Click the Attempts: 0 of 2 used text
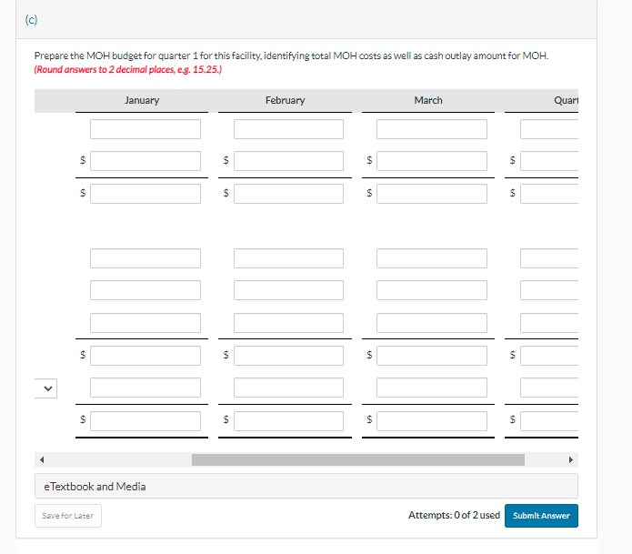Screen dimensions: 632x554 point(454,515)
